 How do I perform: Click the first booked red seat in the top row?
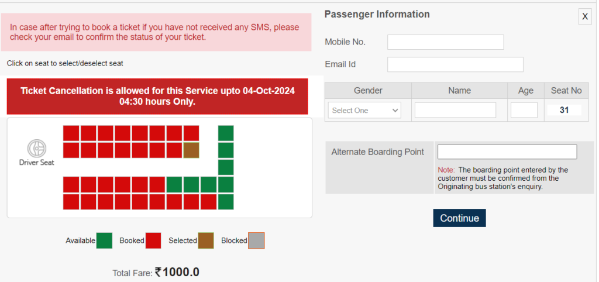pos(71,133)
